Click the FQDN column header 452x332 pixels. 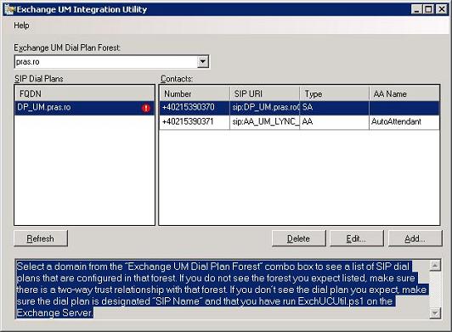point(84,93)
